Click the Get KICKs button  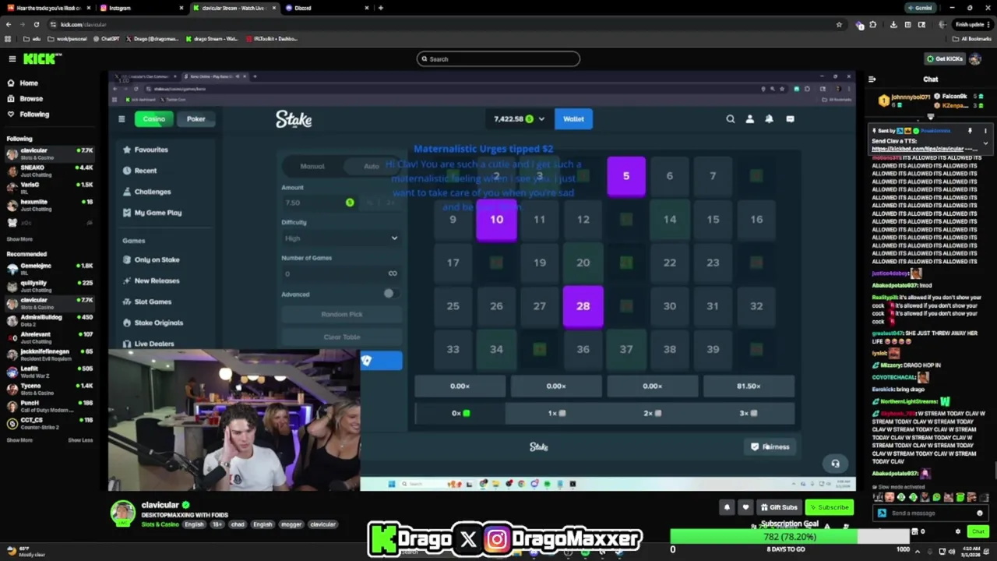(944, 59)
